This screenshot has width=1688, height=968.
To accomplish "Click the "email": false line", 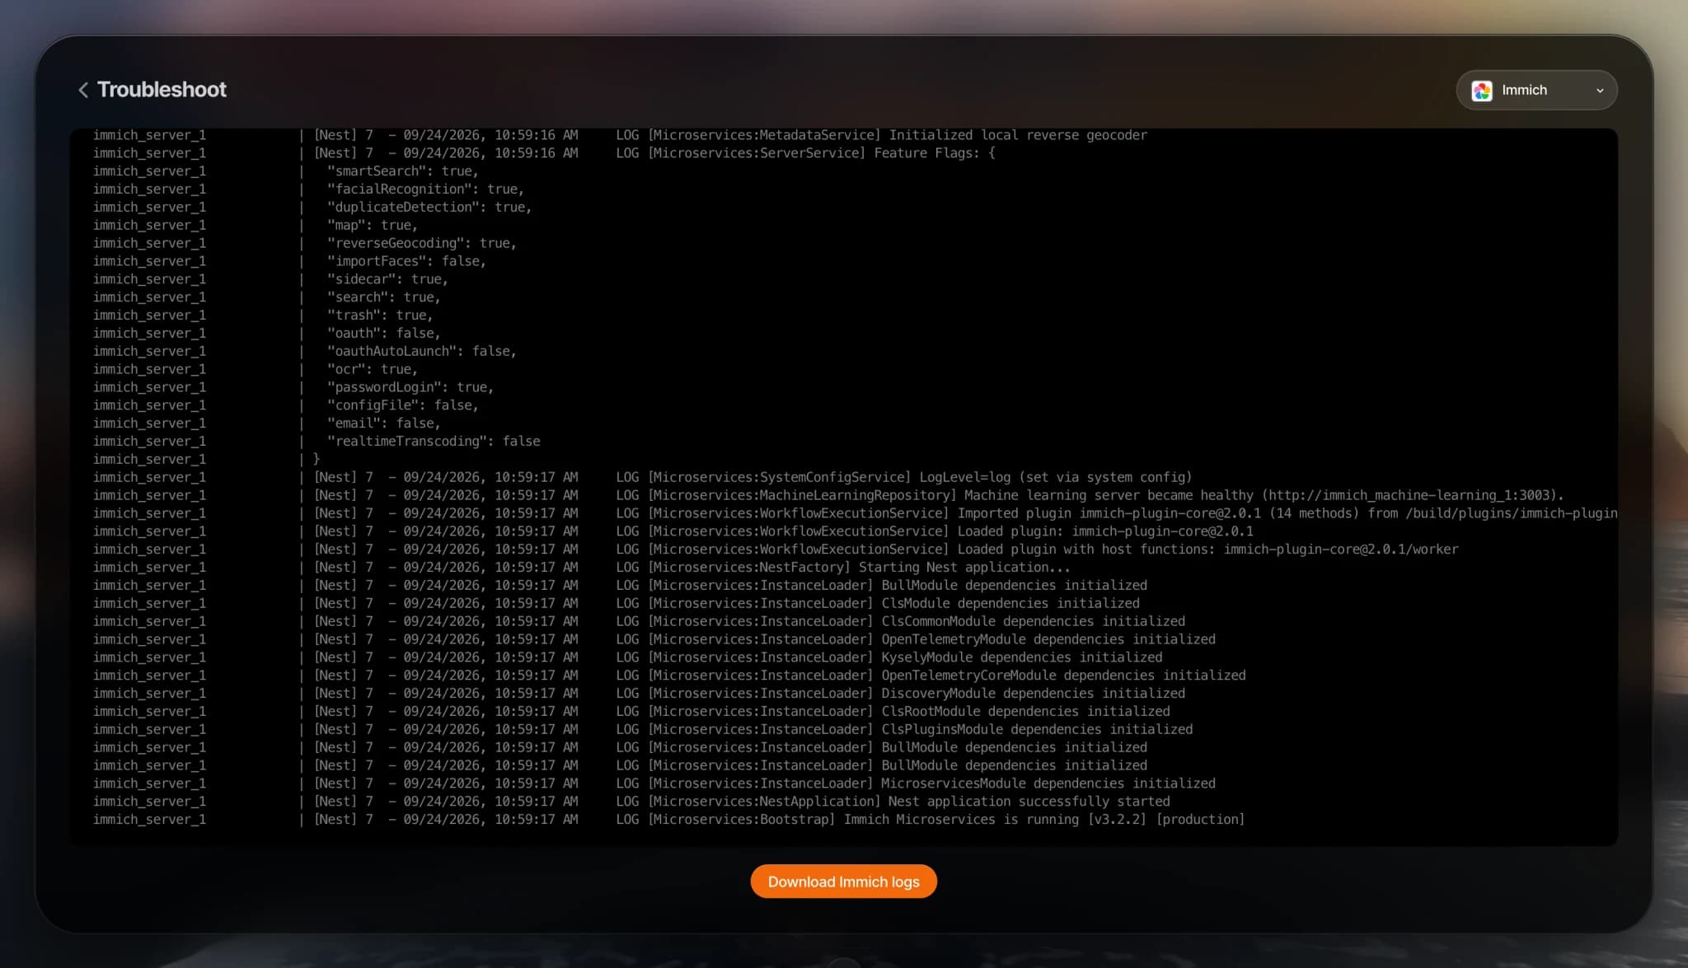I will (x=267, y=423).
